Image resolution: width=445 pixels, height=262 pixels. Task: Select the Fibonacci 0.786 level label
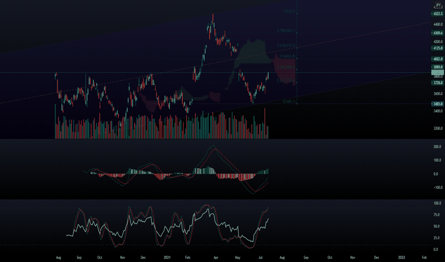click(286, 30)
